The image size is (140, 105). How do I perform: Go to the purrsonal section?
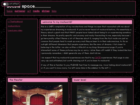click(x=20, y=11)
